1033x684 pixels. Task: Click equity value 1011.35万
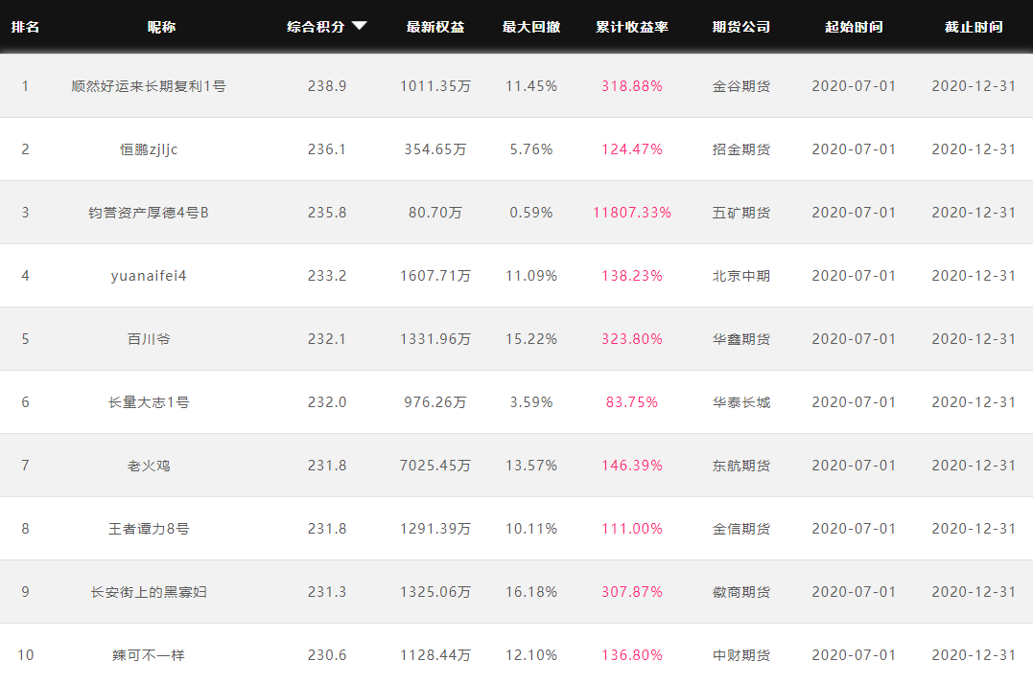click(435, 86)
